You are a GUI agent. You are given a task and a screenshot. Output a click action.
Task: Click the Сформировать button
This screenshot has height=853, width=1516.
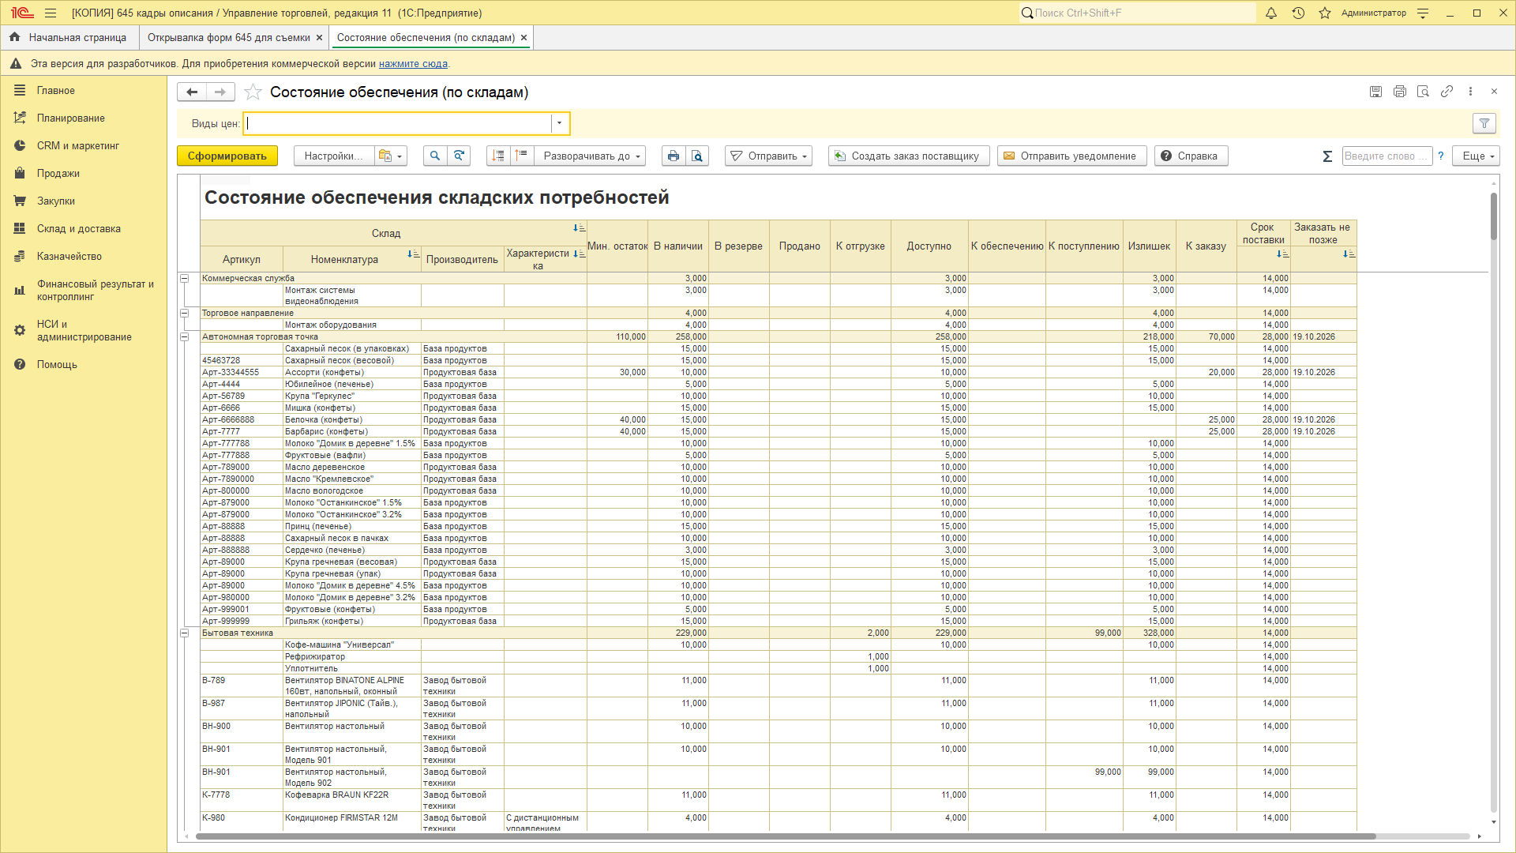click(x=227, y=156)
